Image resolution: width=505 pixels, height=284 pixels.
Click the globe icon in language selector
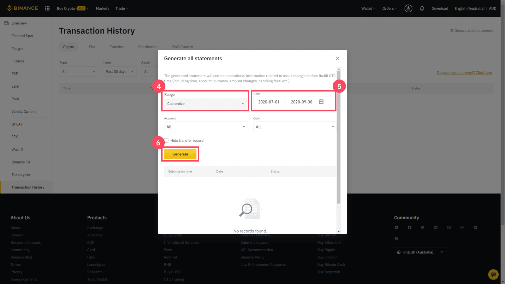[399, 252]
